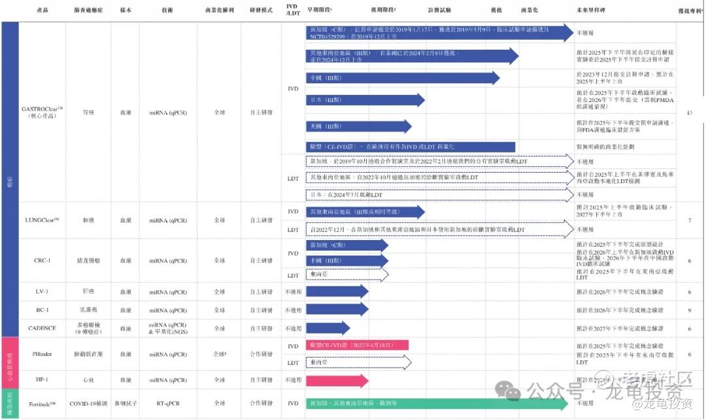Click CRC-1's dashed 東南亞 LDT bar
Screen dimensions: 706x420
point(346,274)
